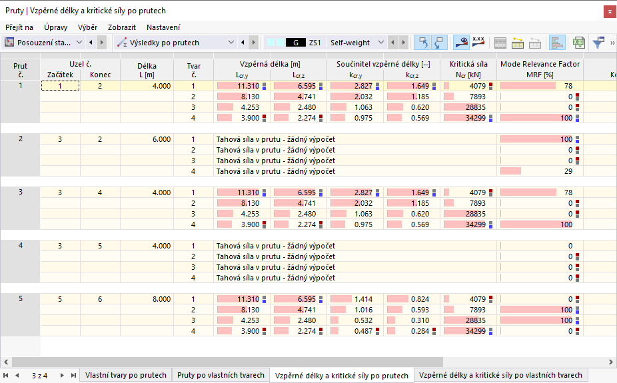Click the member results icon beside Výsledky po prutech

point(122,42)
